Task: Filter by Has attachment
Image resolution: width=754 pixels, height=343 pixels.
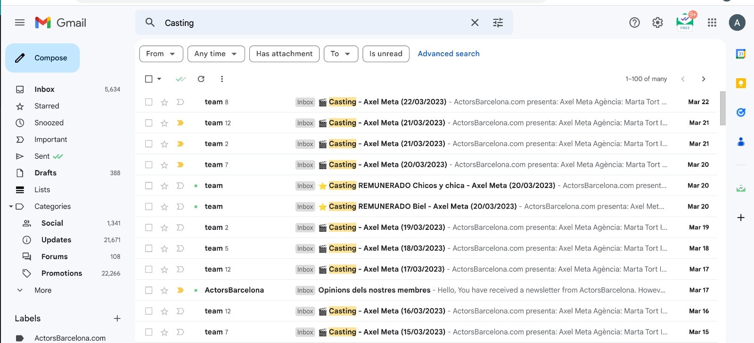Action: pos(285,54)
